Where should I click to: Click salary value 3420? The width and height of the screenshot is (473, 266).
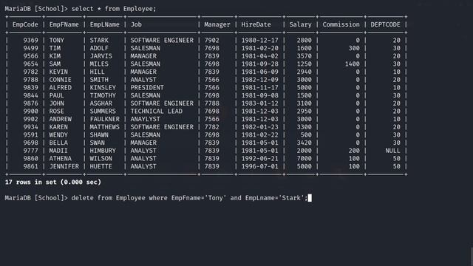click(304, 143)
